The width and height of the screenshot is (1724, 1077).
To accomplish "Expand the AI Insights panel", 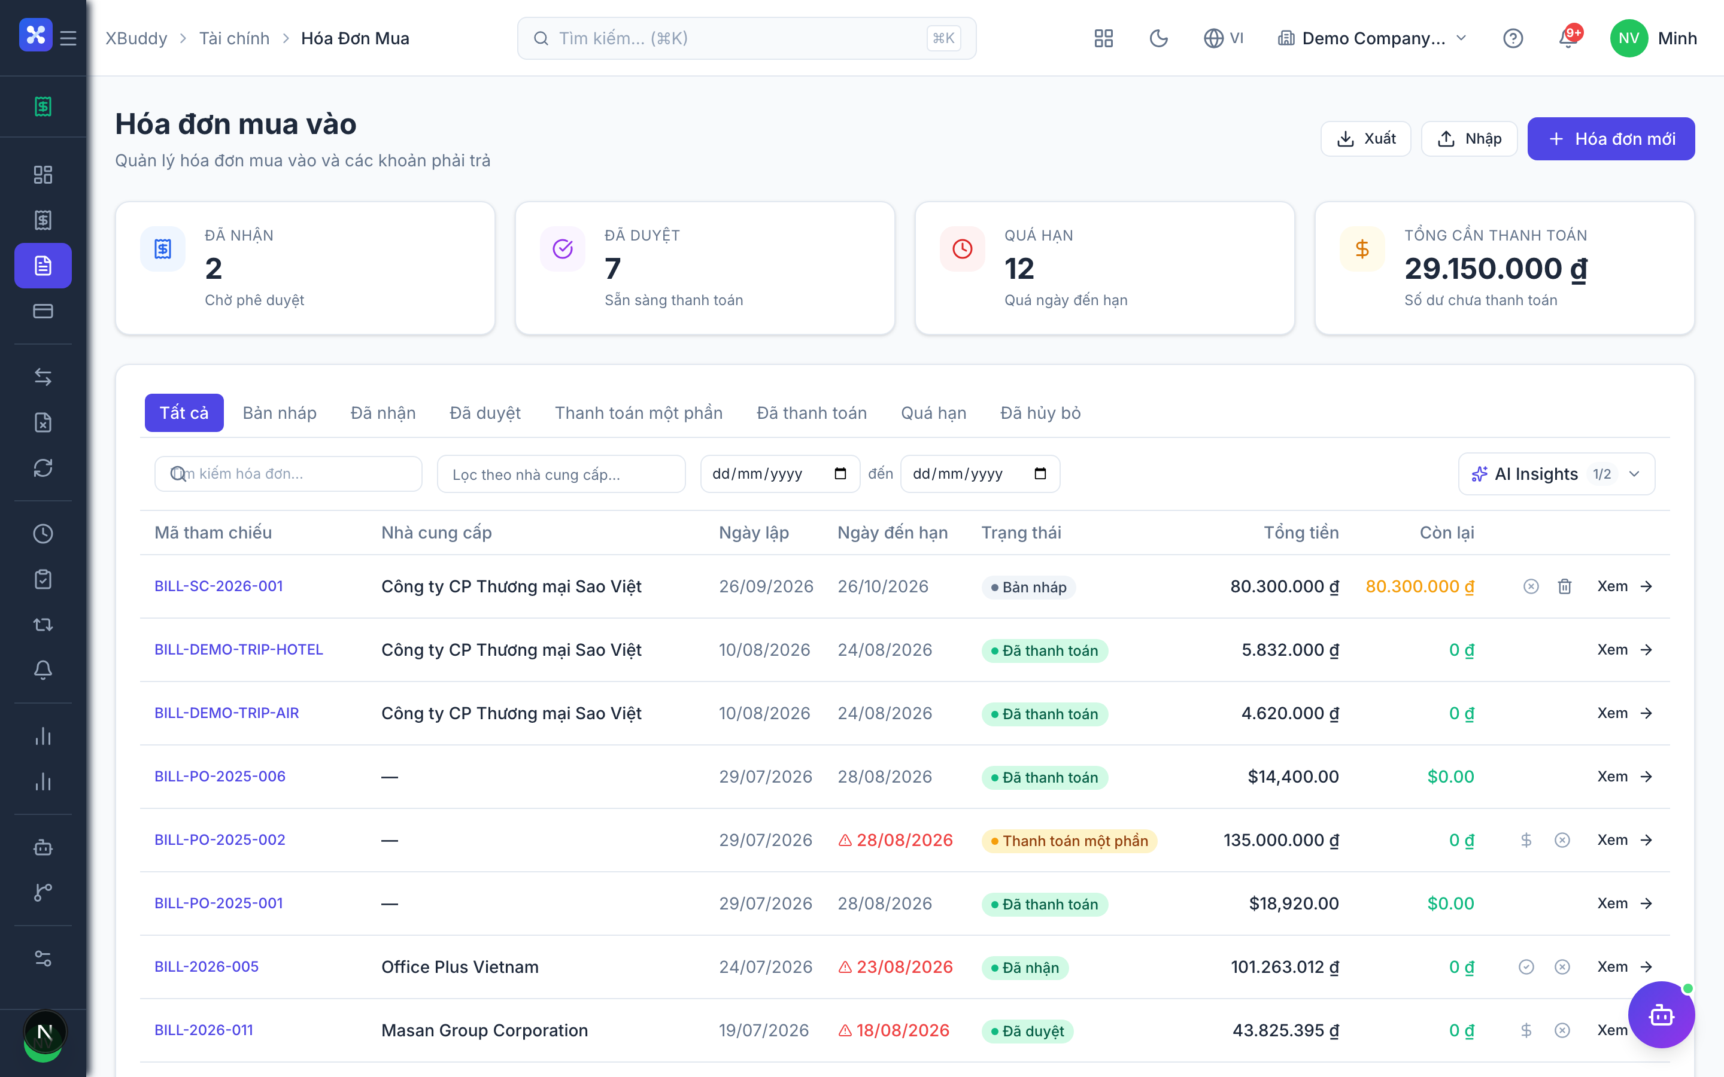I will (1556, 474).
